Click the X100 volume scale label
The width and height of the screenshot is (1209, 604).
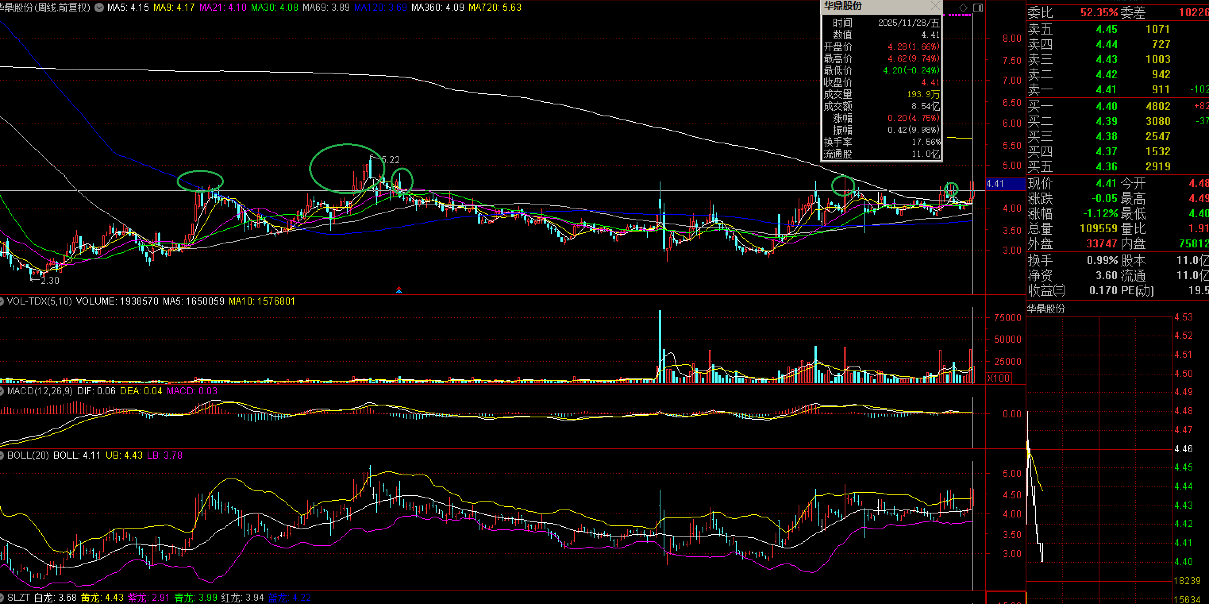coord(998,378)
